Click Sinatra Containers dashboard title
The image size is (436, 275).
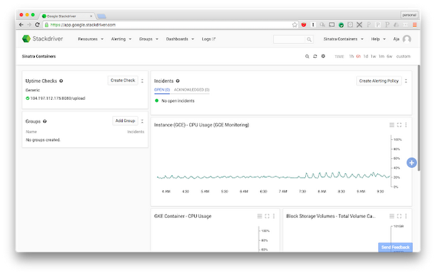pyautogui.click(x=39, y=56)
